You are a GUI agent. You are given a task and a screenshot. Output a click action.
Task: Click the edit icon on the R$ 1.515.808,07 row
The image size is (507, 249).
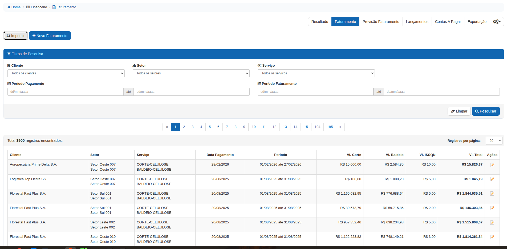pyautogui.click(x=492, y=223)
